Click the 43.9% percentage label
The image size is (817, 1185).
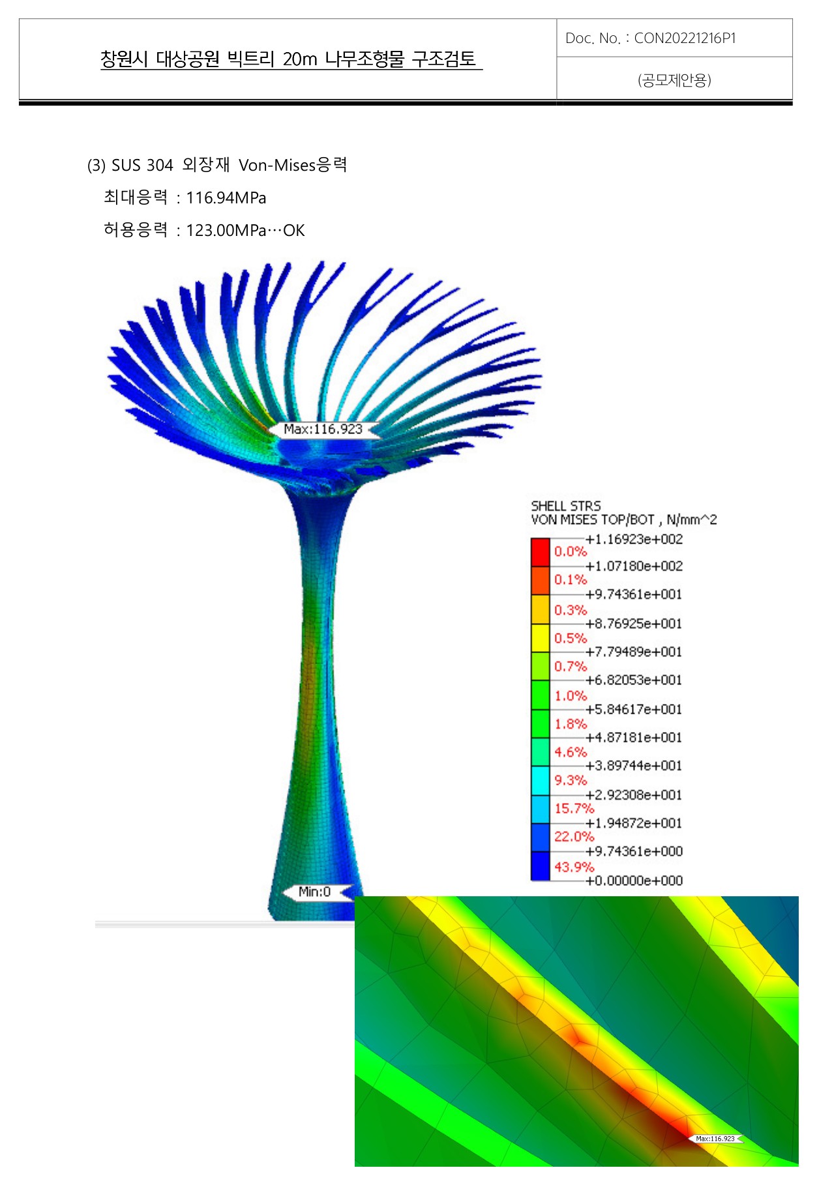point(574,868)
